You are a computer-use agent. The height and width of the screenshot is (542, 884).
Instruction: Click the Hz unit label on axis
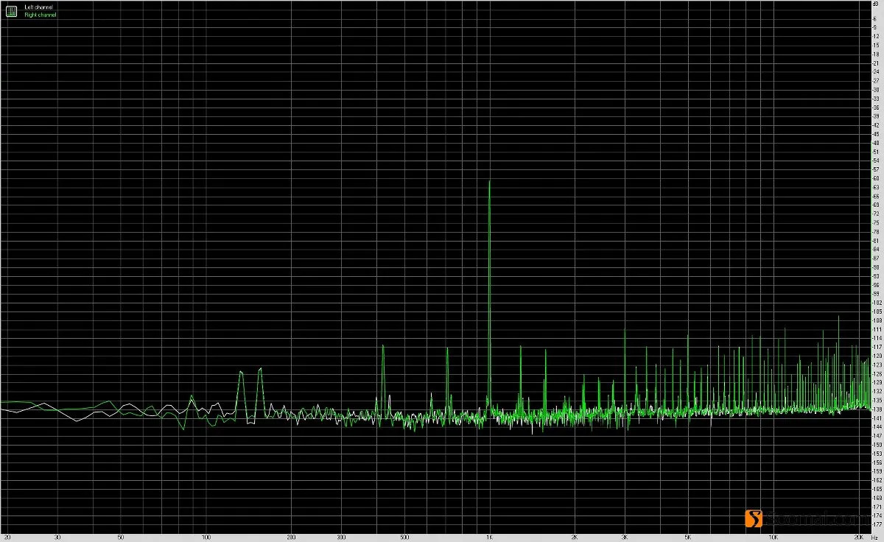[874, 537]
